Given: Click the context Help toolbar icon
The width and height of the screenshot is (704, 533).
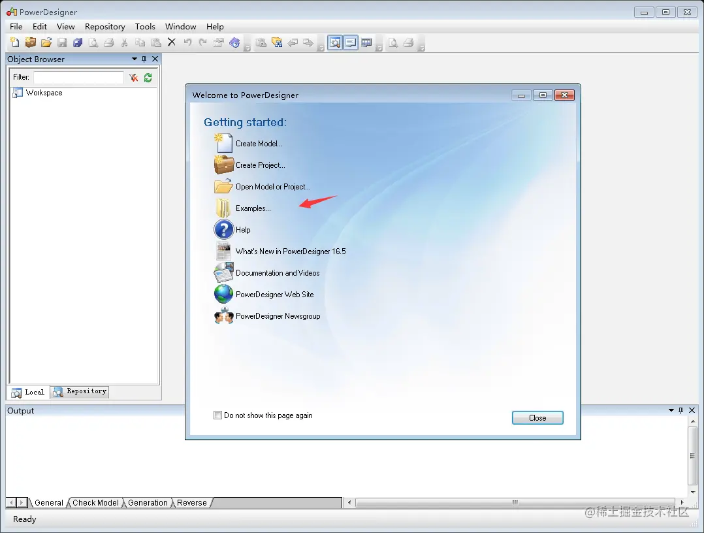Looking at the screenshot, I should [x=234, y=42].
